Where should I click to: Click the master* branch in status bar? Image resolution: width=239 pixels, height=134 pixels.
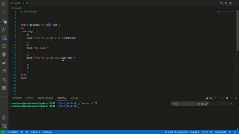[12, 132]
